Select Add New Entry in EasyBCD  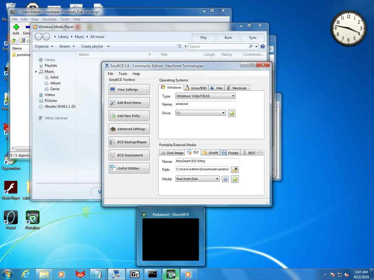pyautogui.click(x=129, y=116)
